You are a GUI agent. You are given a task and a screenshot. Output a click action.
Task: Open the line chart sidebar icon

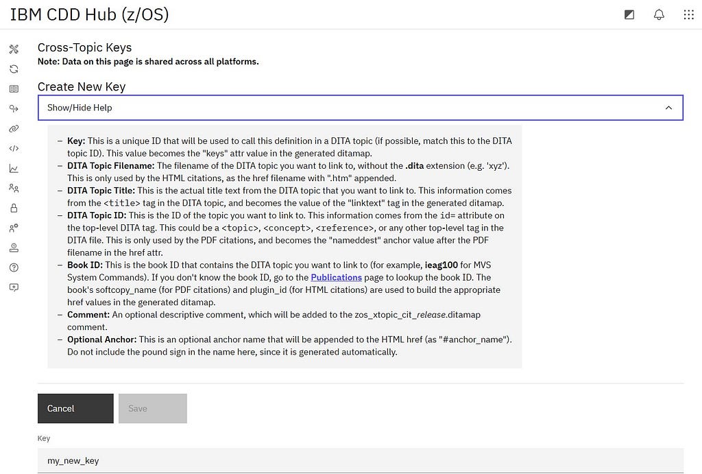[14, 169]
